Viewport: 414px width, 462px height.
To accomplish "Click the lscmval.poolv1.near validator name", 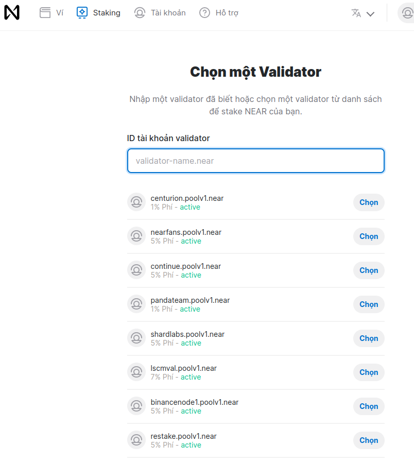I will click(184, 368).
